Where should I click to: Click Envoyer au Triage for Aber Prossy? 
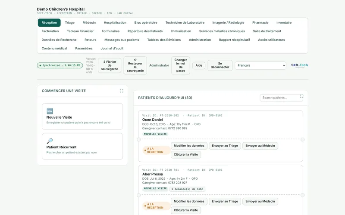click(225, 201)
